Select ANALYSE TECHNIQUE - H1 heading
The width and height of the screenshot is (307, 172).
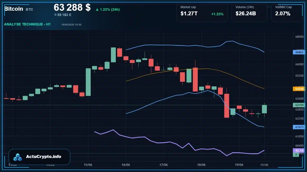[x=27, y=24]
